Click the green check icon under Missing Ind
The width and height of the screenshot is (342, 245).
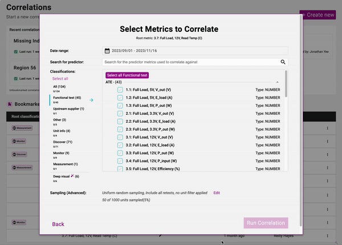(16, 52)
